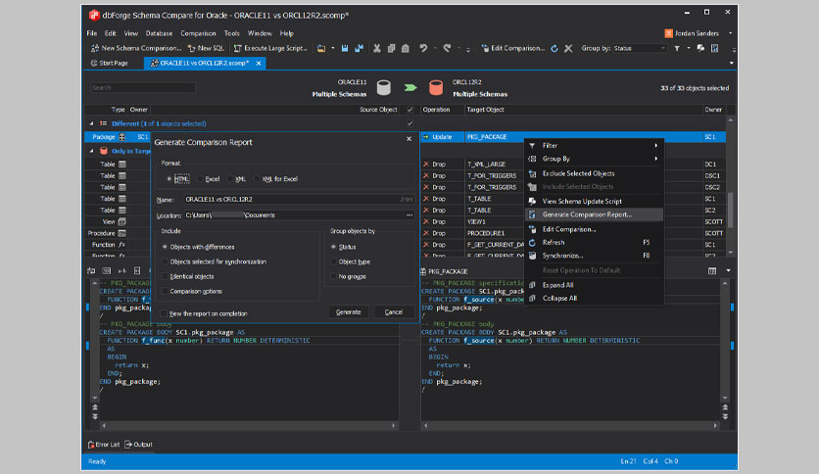The height and width of the screenshot is (474, 819).
Task: Click the Jordan Sanders account icon
Action: (668, 33)
